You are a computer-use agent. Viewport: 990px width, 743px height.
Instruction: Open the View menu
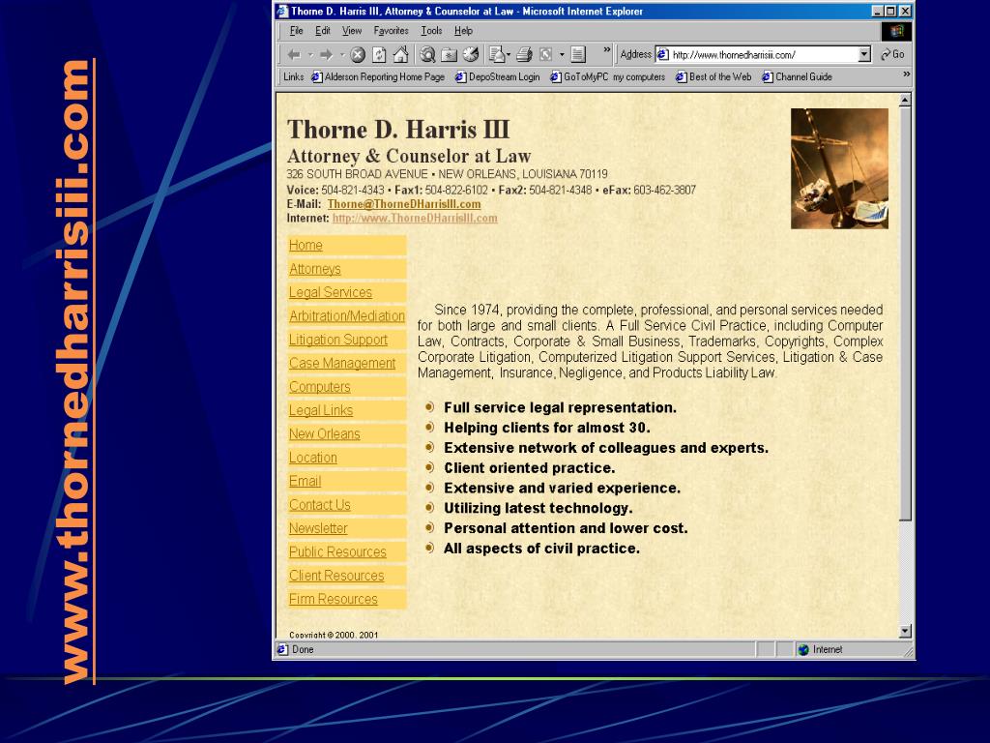[352, 31]
